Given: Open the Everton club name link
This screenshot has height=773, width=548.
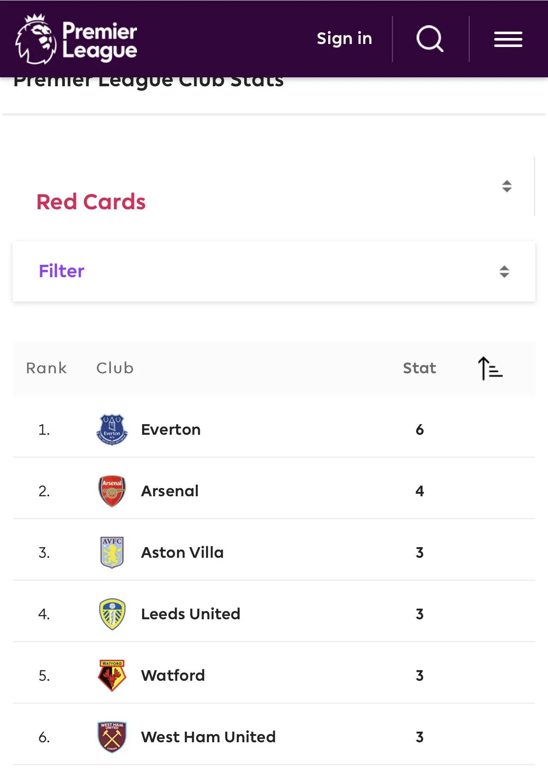Looking at the screenshot, I should point(171,430).
